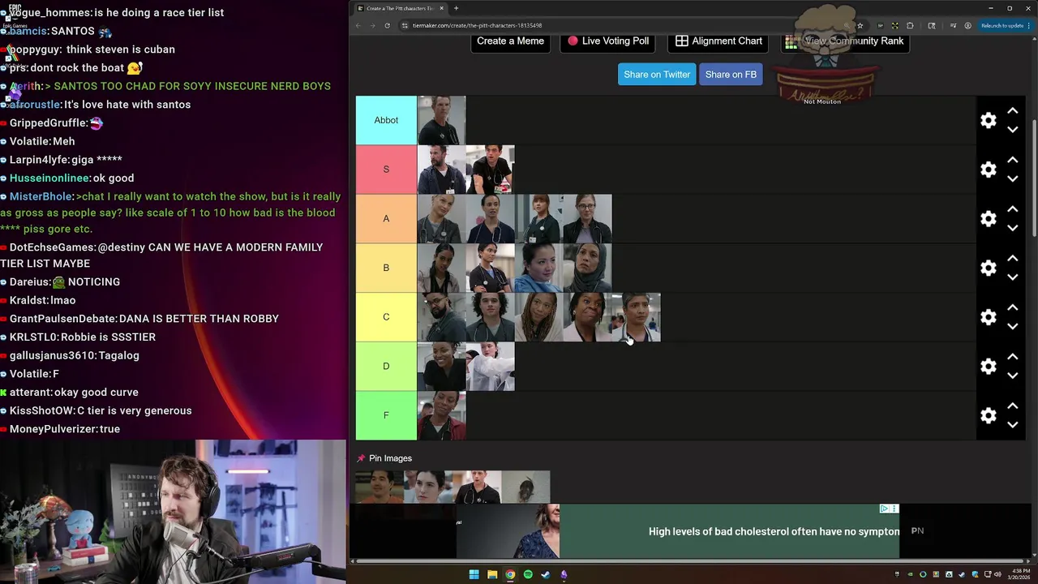Move S tier row up
1038x584 pixels.
coord(1012,161)
